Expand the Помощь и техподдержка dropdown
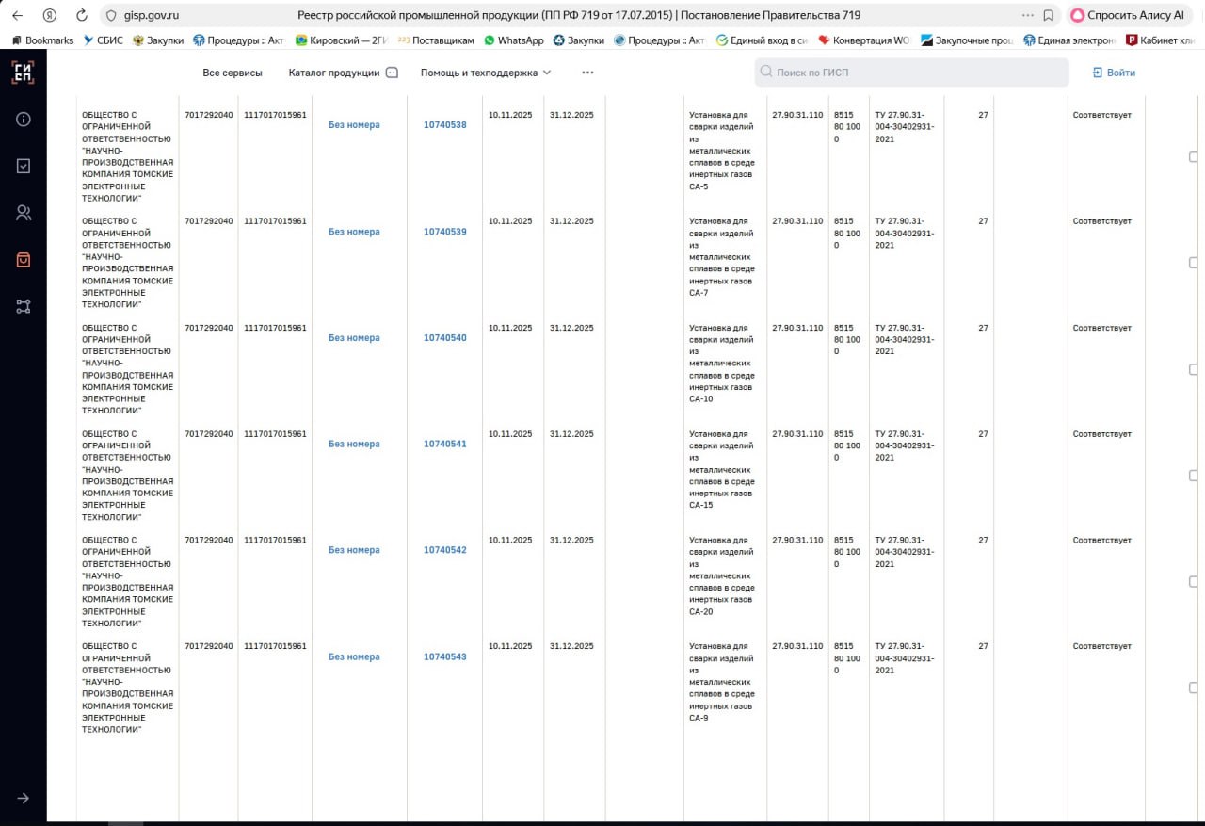Screen dimensions: 1205x826 486,73
